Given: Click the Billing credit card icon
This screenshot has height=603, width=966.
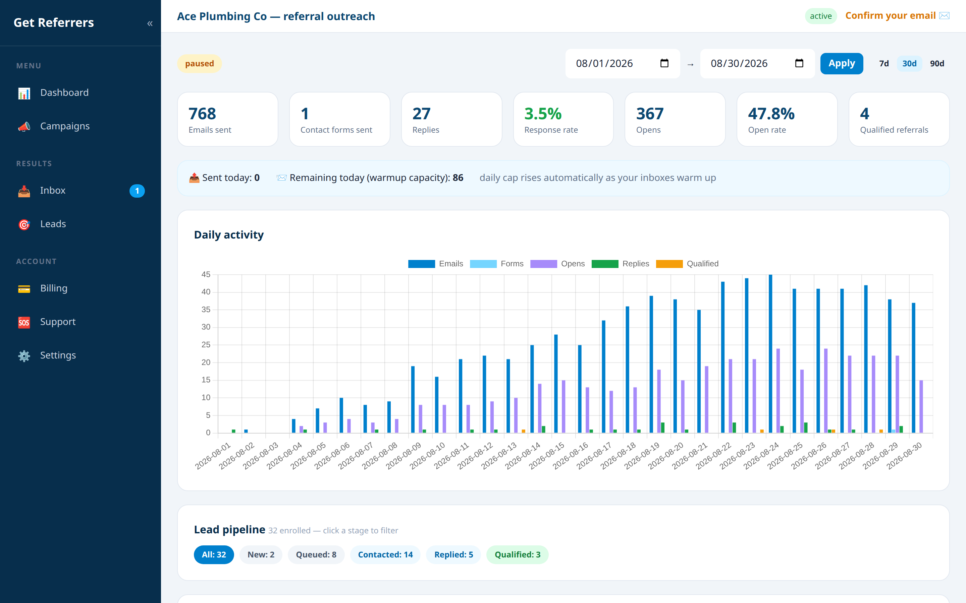Looking at the screenshot, I should pos(24,289).
